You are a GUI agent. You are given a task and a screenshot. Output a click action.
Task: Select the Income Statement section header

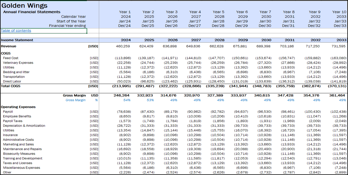17,40
